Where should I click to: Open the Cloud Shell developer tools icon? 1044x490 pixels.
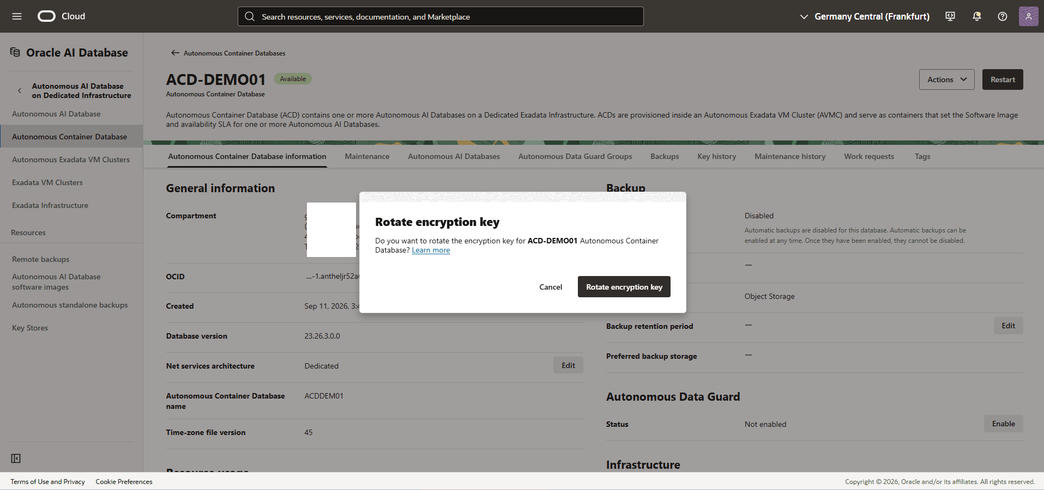pos(950,16)
